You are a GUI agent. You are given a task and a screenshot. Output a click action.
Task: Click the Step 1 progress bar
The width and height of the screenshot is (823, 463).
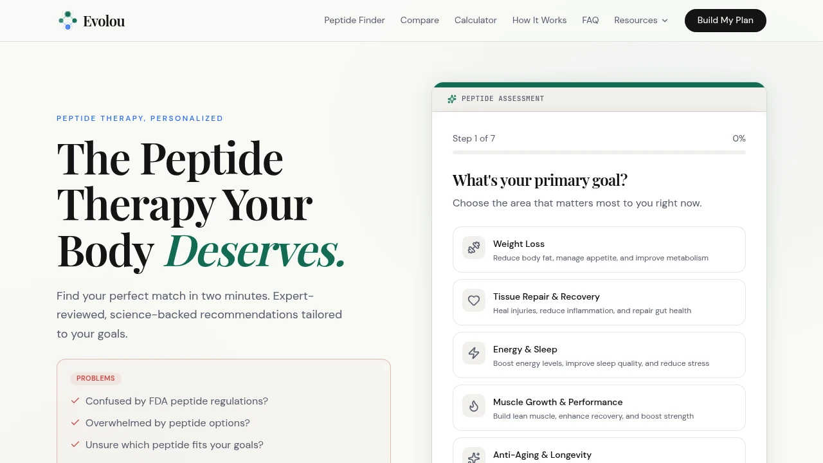[x=599, y=152]
